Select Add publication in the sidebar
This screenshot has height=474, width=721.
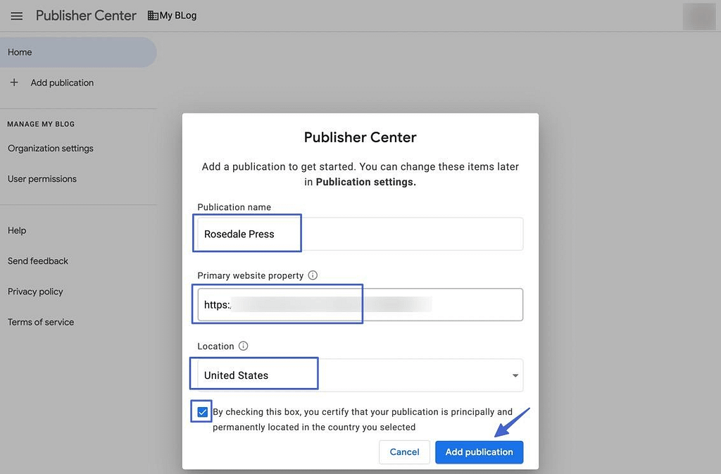62,82
